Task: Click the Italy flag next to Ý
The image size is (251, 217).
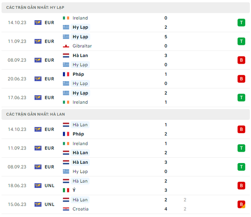Action: coord(66,190)
